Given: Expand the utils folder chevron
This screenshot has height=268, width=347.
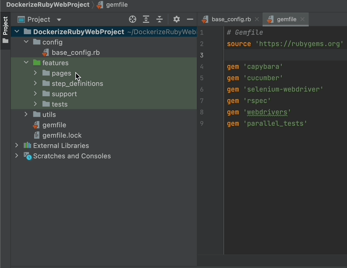Looking at the screenshot, I should pyautogui.click(x=26, y=114).
